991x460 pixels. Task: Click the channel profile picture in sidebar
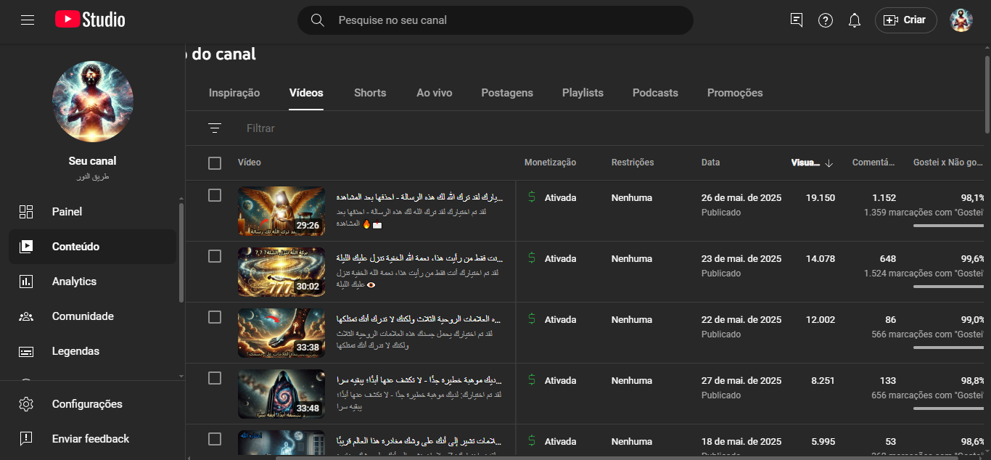pyautogui.click(x=93, y=102)
